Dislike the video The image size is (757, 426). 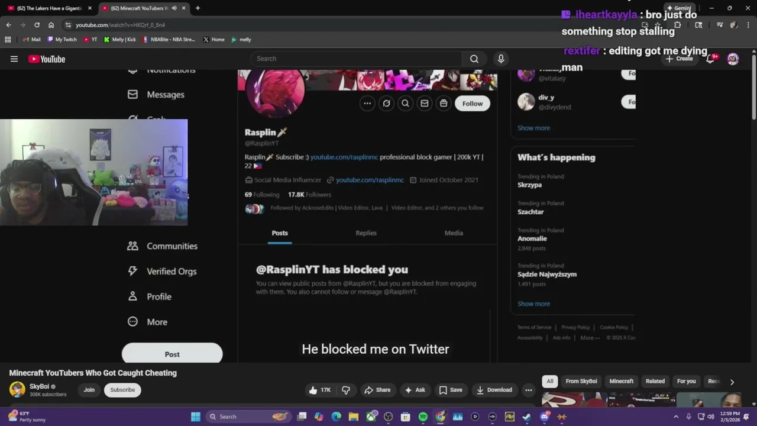tap(346, 390)
